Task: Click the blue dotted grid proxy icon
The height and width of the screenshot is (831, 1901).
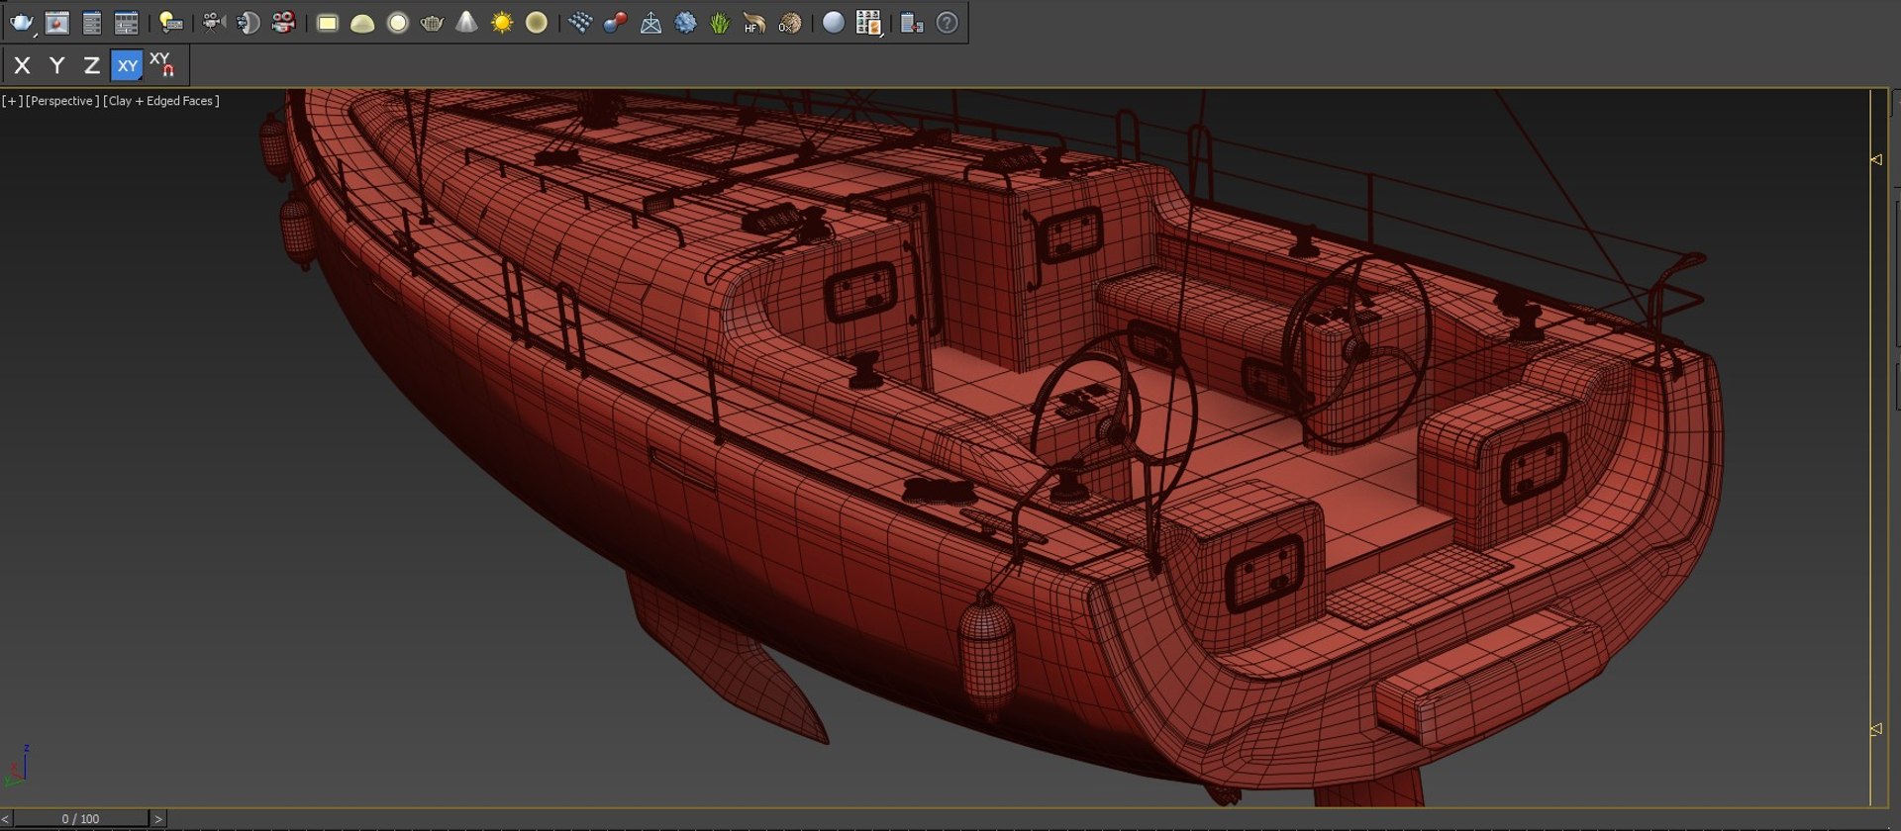Action: point(580,23)
